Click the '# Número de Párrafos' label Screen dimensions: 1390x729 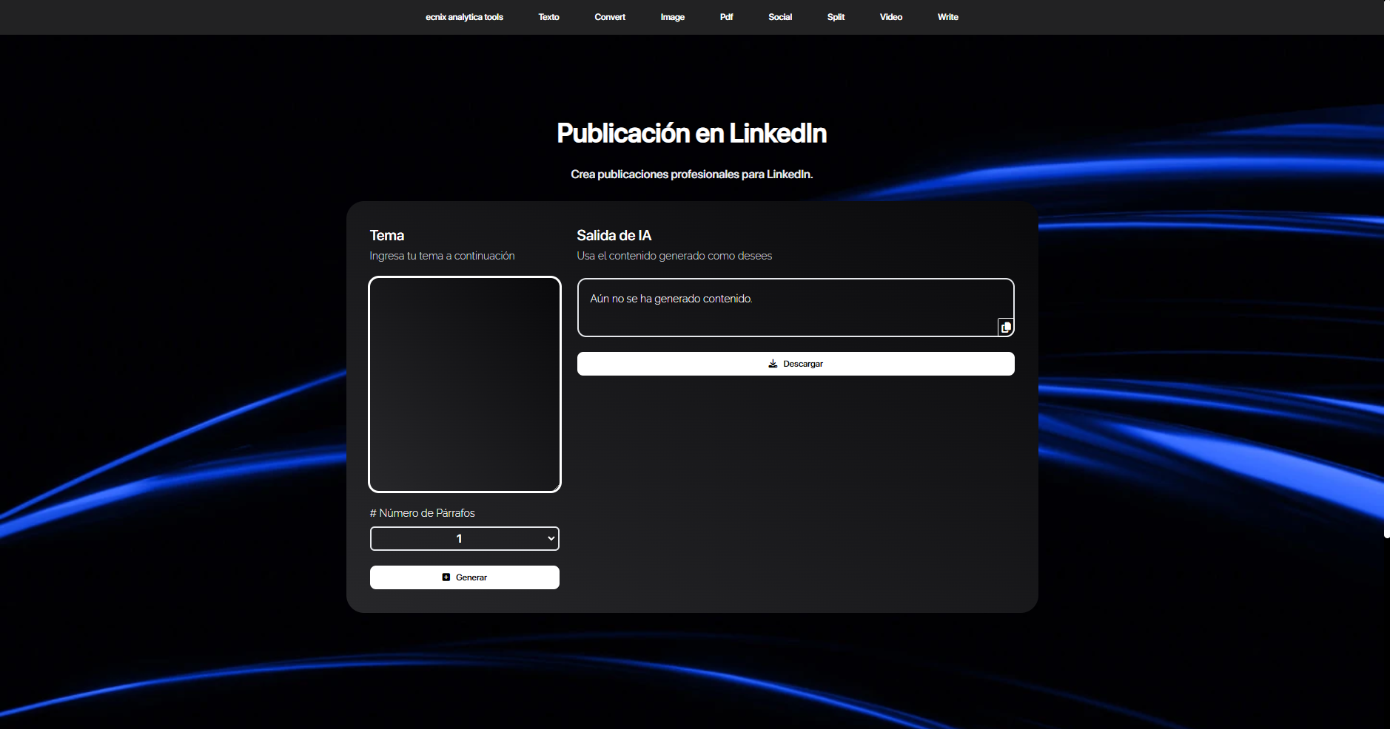click(x=423, y=513)
